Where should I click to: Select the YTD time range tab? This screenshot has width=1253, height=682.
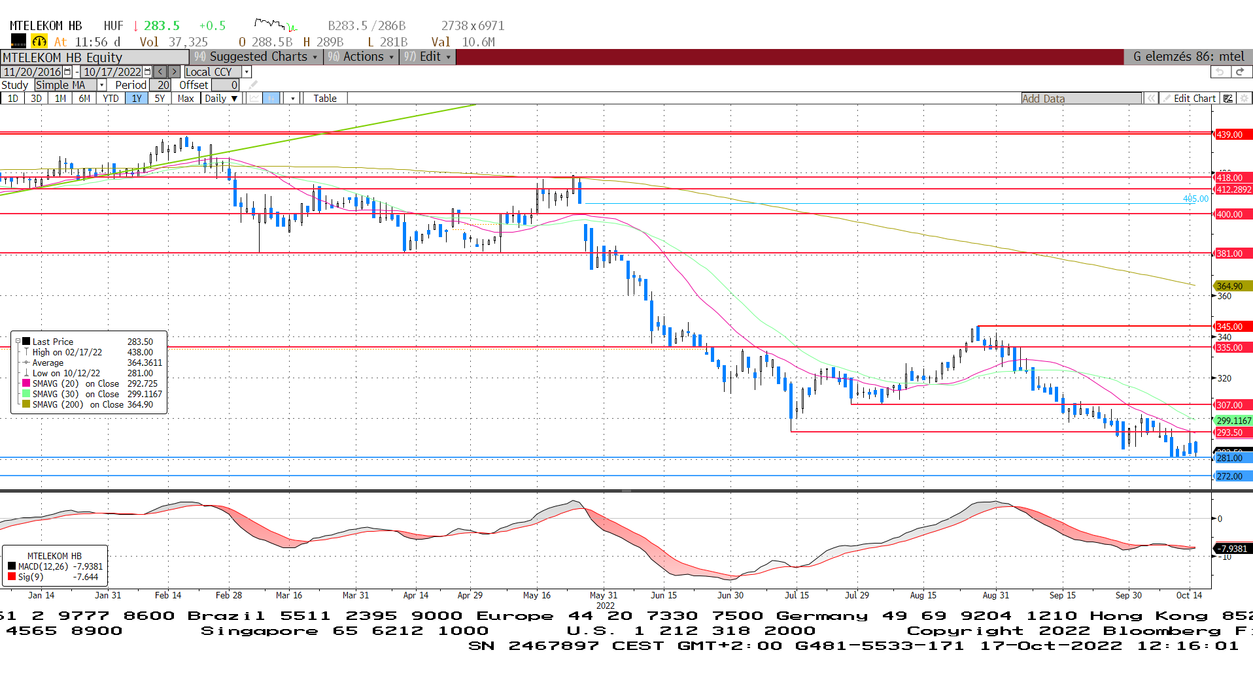[x=111, y=98]
